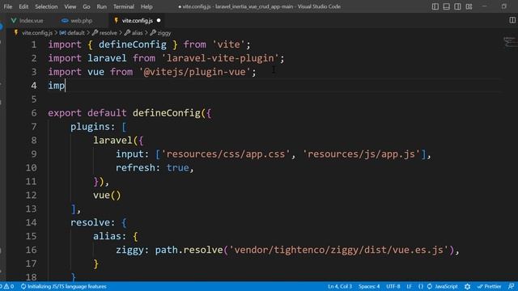Click 'vue()' call on line 12
The height and width of the screenshot is (291, 518).
pos(107,195)
